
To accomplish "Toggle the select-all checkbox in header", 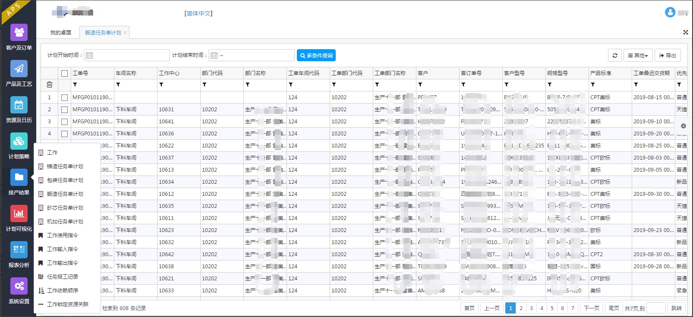I will pyautogui.click(x=65, y=73).
